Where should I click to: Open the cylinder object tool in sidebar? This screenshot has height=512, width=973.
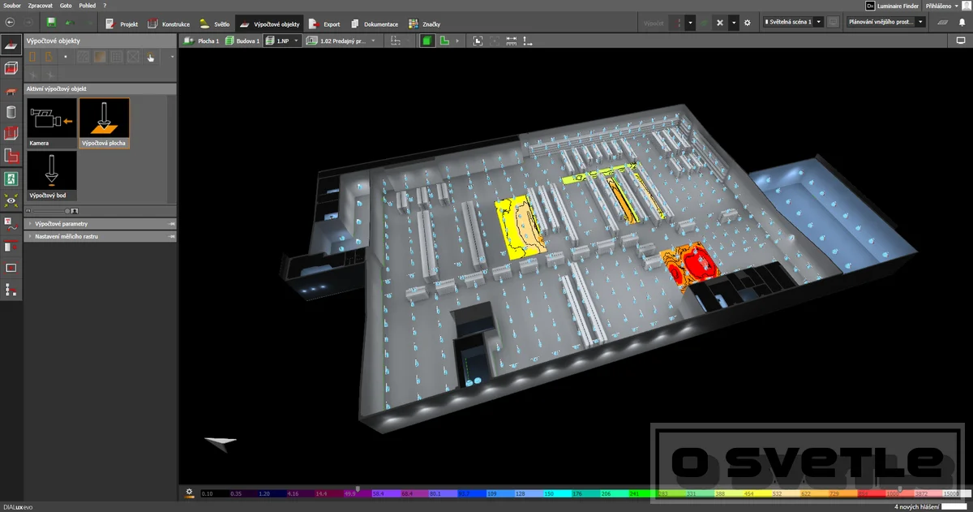(x=11, y=112)
